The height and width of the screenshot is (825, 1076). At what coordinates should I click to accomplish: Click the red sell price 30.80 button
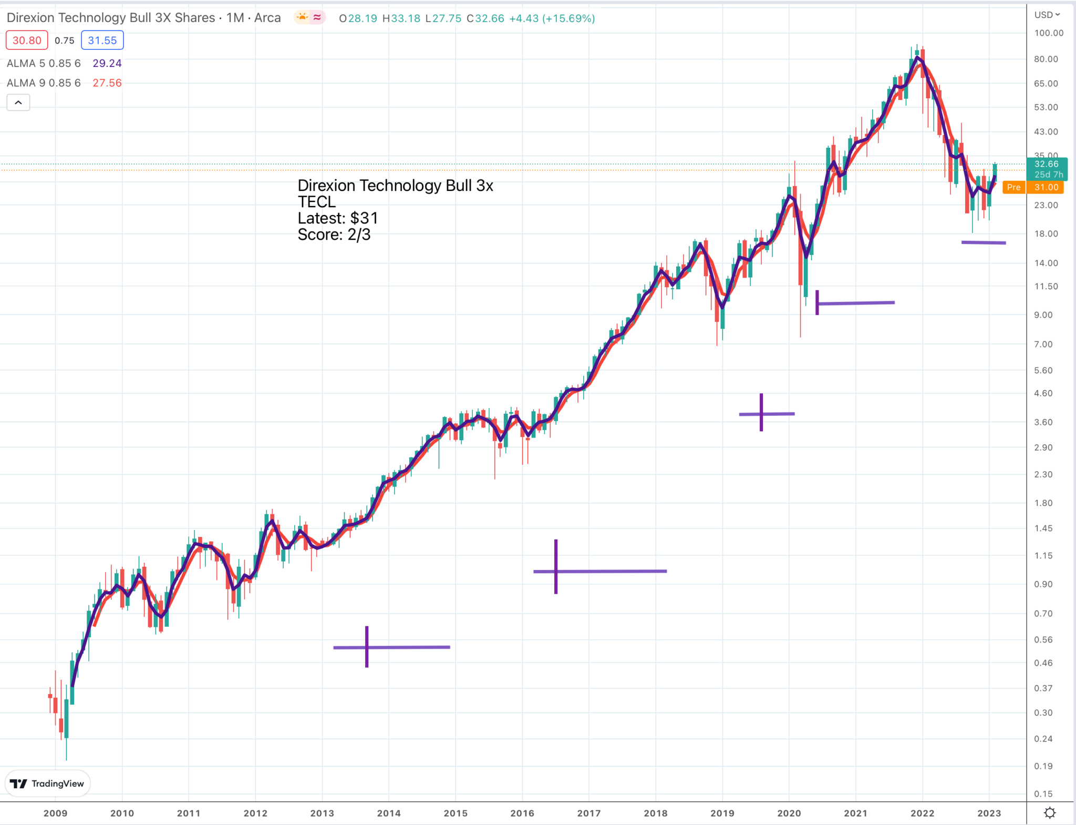pyautogui.click(x=27, y=40)
